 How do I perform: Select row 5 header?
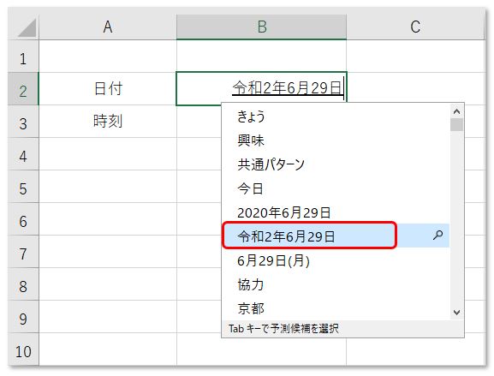pos(23,188)
